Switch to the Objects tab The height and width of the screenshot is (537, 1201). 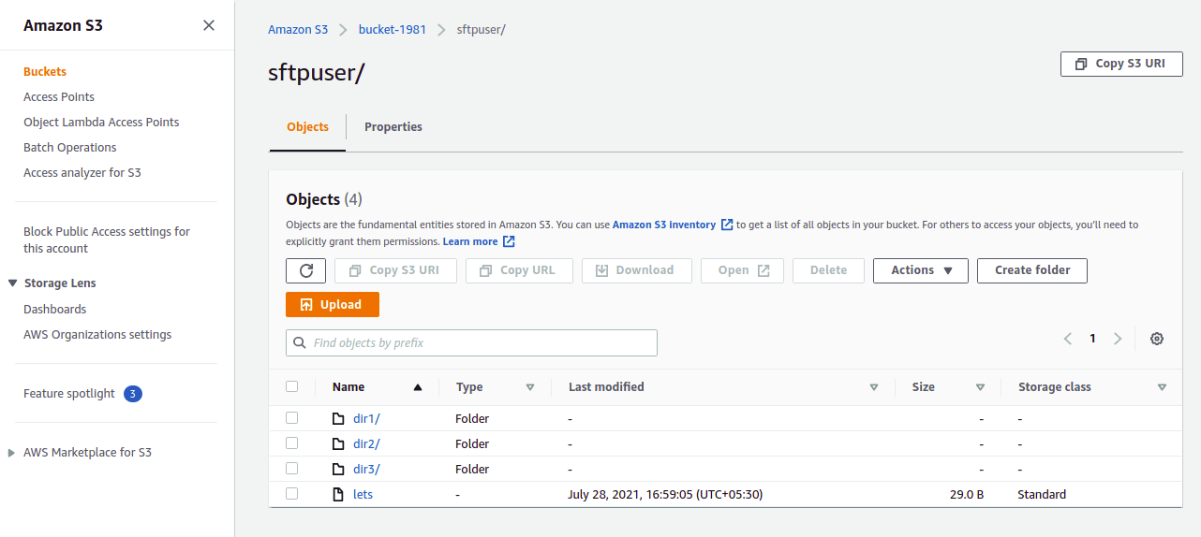(307, 127)
